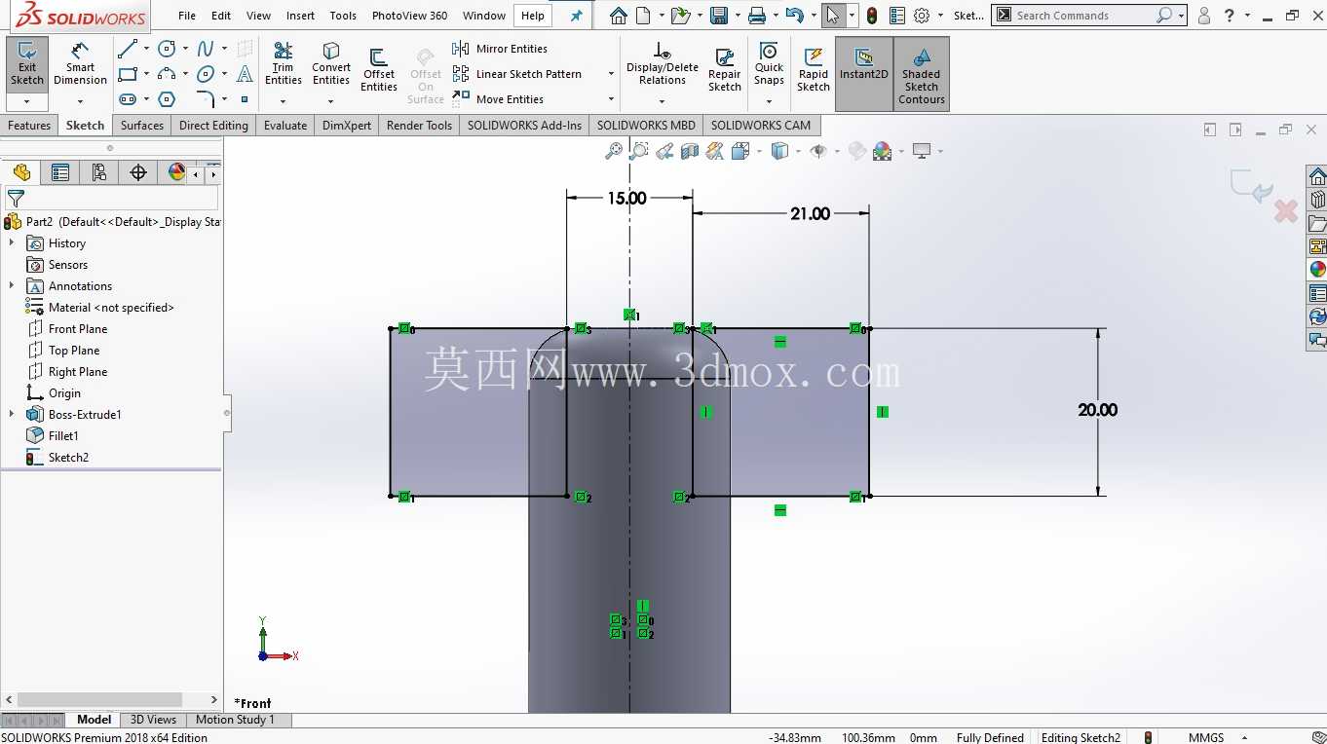The height and width of the screenshot is (744, 1327).
Task: Click the Edit Appearance color sphere
Action: pos(883,151)
